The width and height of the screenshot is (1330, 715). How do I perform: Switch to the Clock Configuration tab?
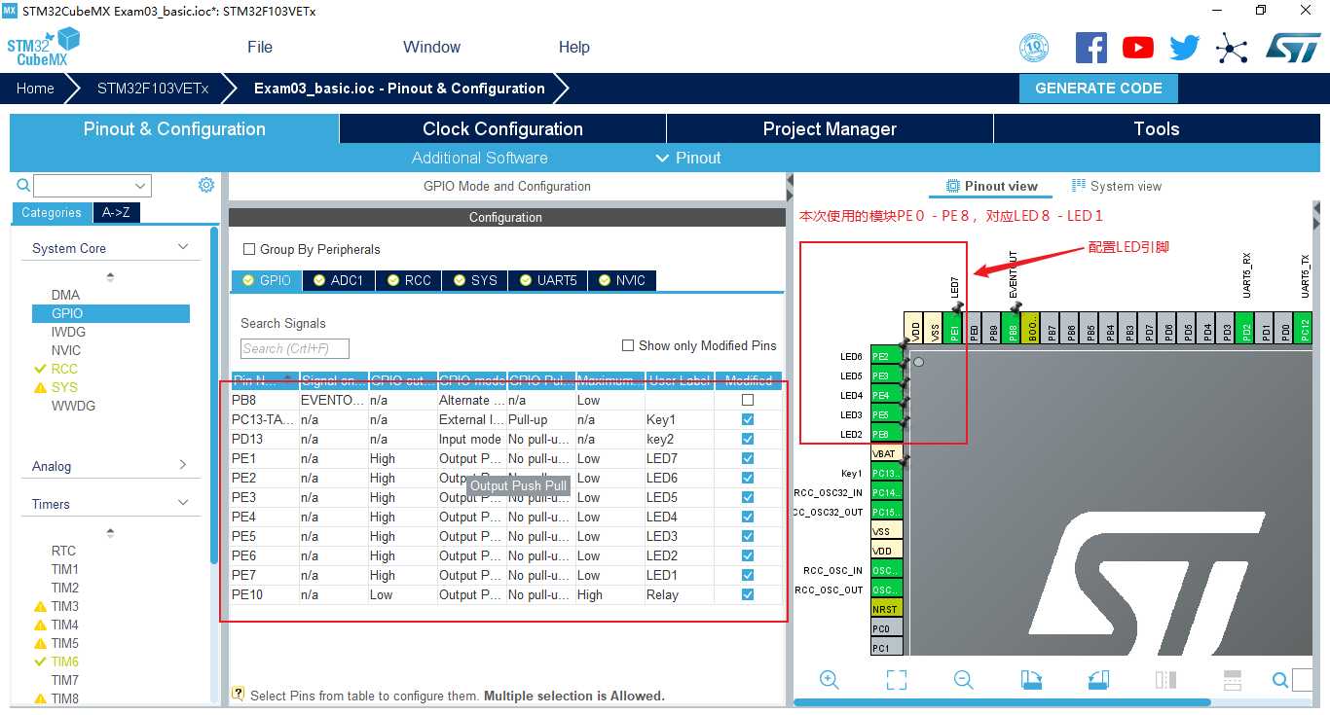(502, 128)
